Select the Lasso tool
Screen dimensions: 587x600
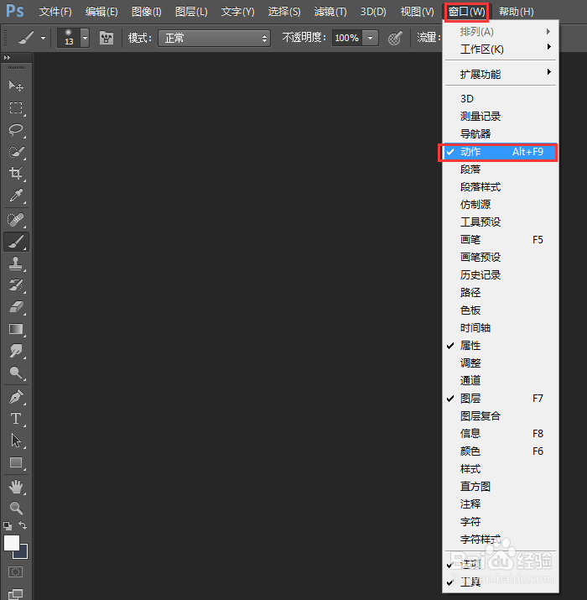pos(16,130)
